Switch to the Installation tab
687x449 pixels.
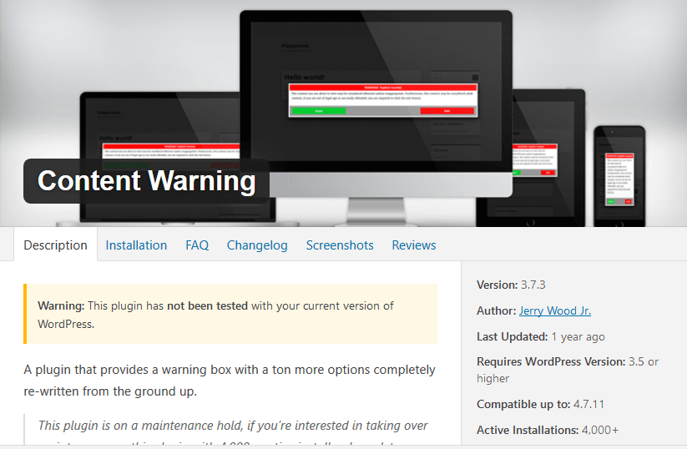[136, 245]
